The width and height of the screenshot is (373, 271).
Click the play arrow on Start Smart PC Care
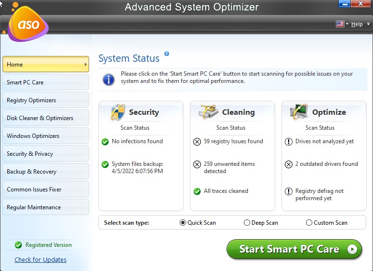[352, 249]
